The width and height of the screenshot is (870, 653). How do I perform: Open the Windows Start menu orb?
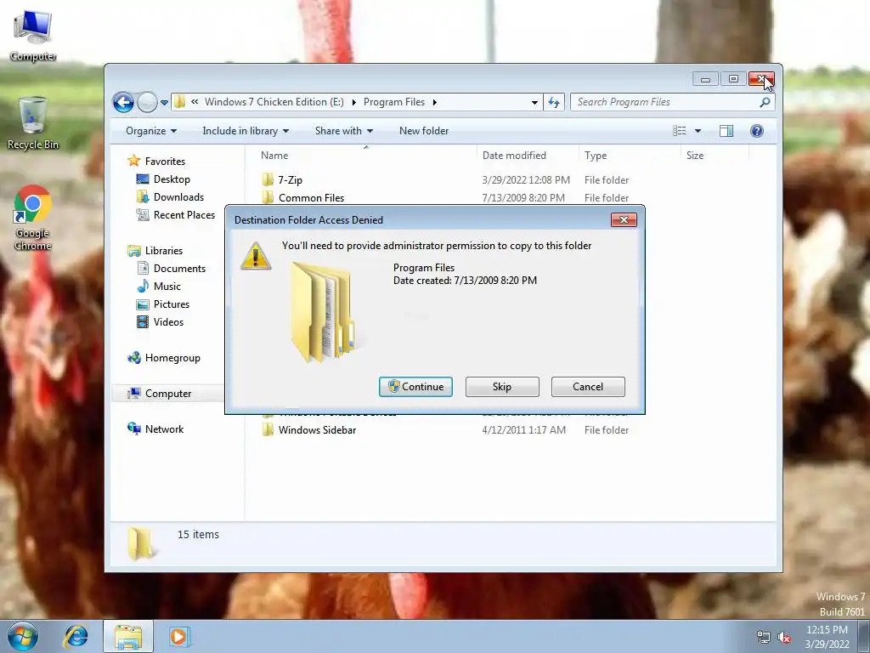tap(23, 636)
